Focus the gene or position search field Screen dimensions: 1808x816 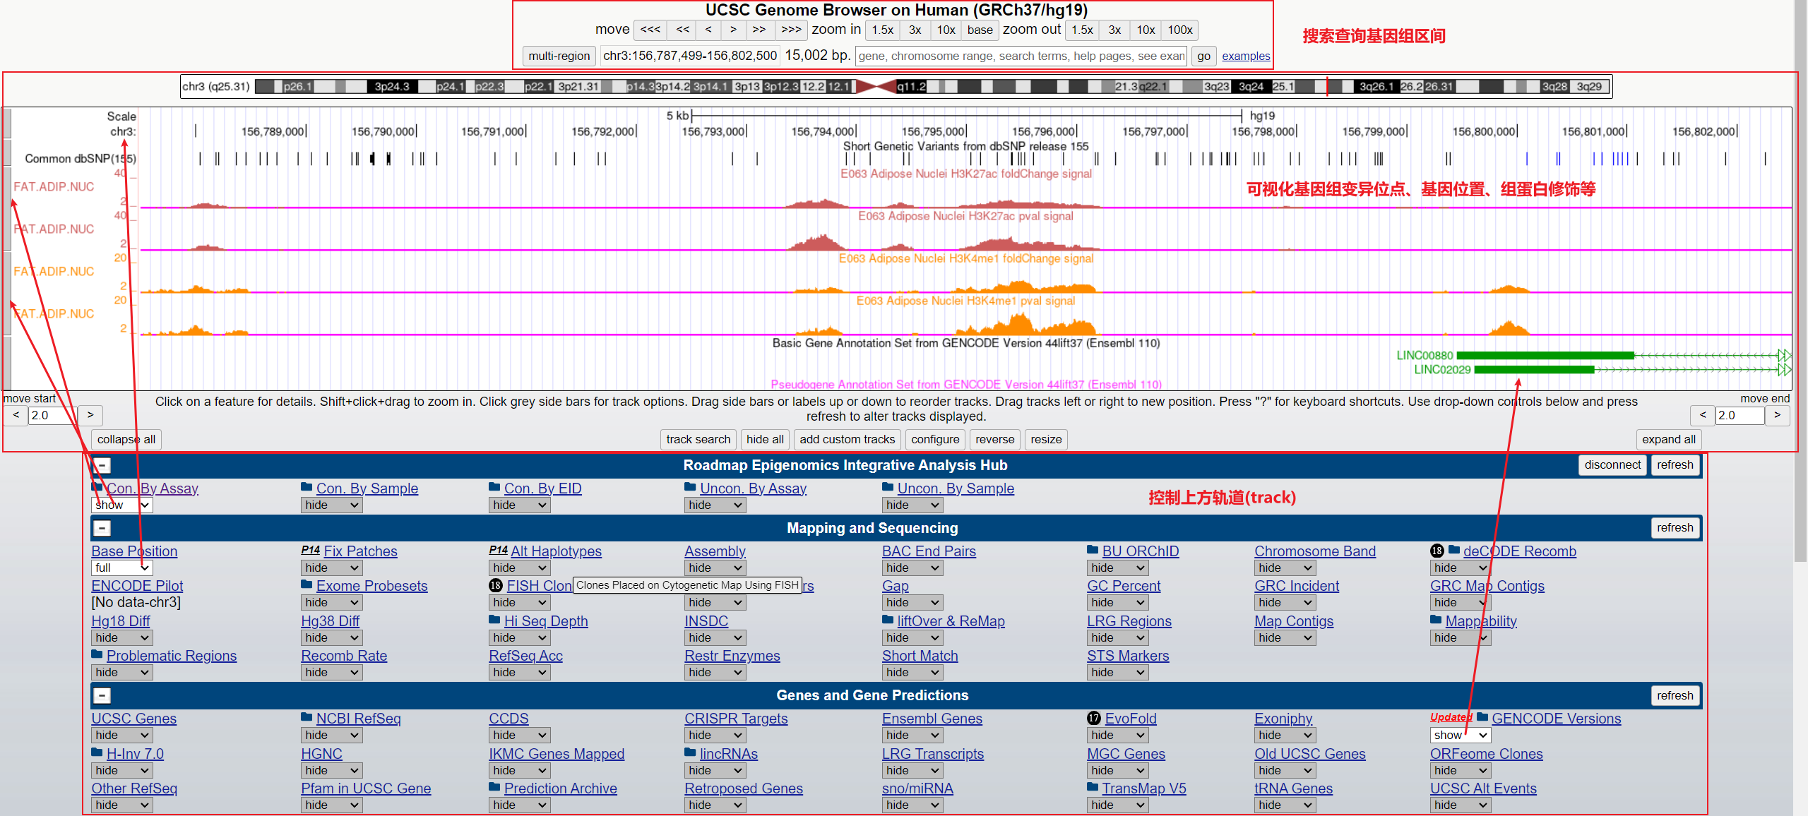[x=1021, y=56]
